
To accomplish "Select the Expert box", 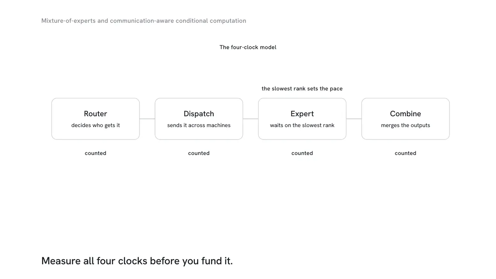I will (302, 119).
